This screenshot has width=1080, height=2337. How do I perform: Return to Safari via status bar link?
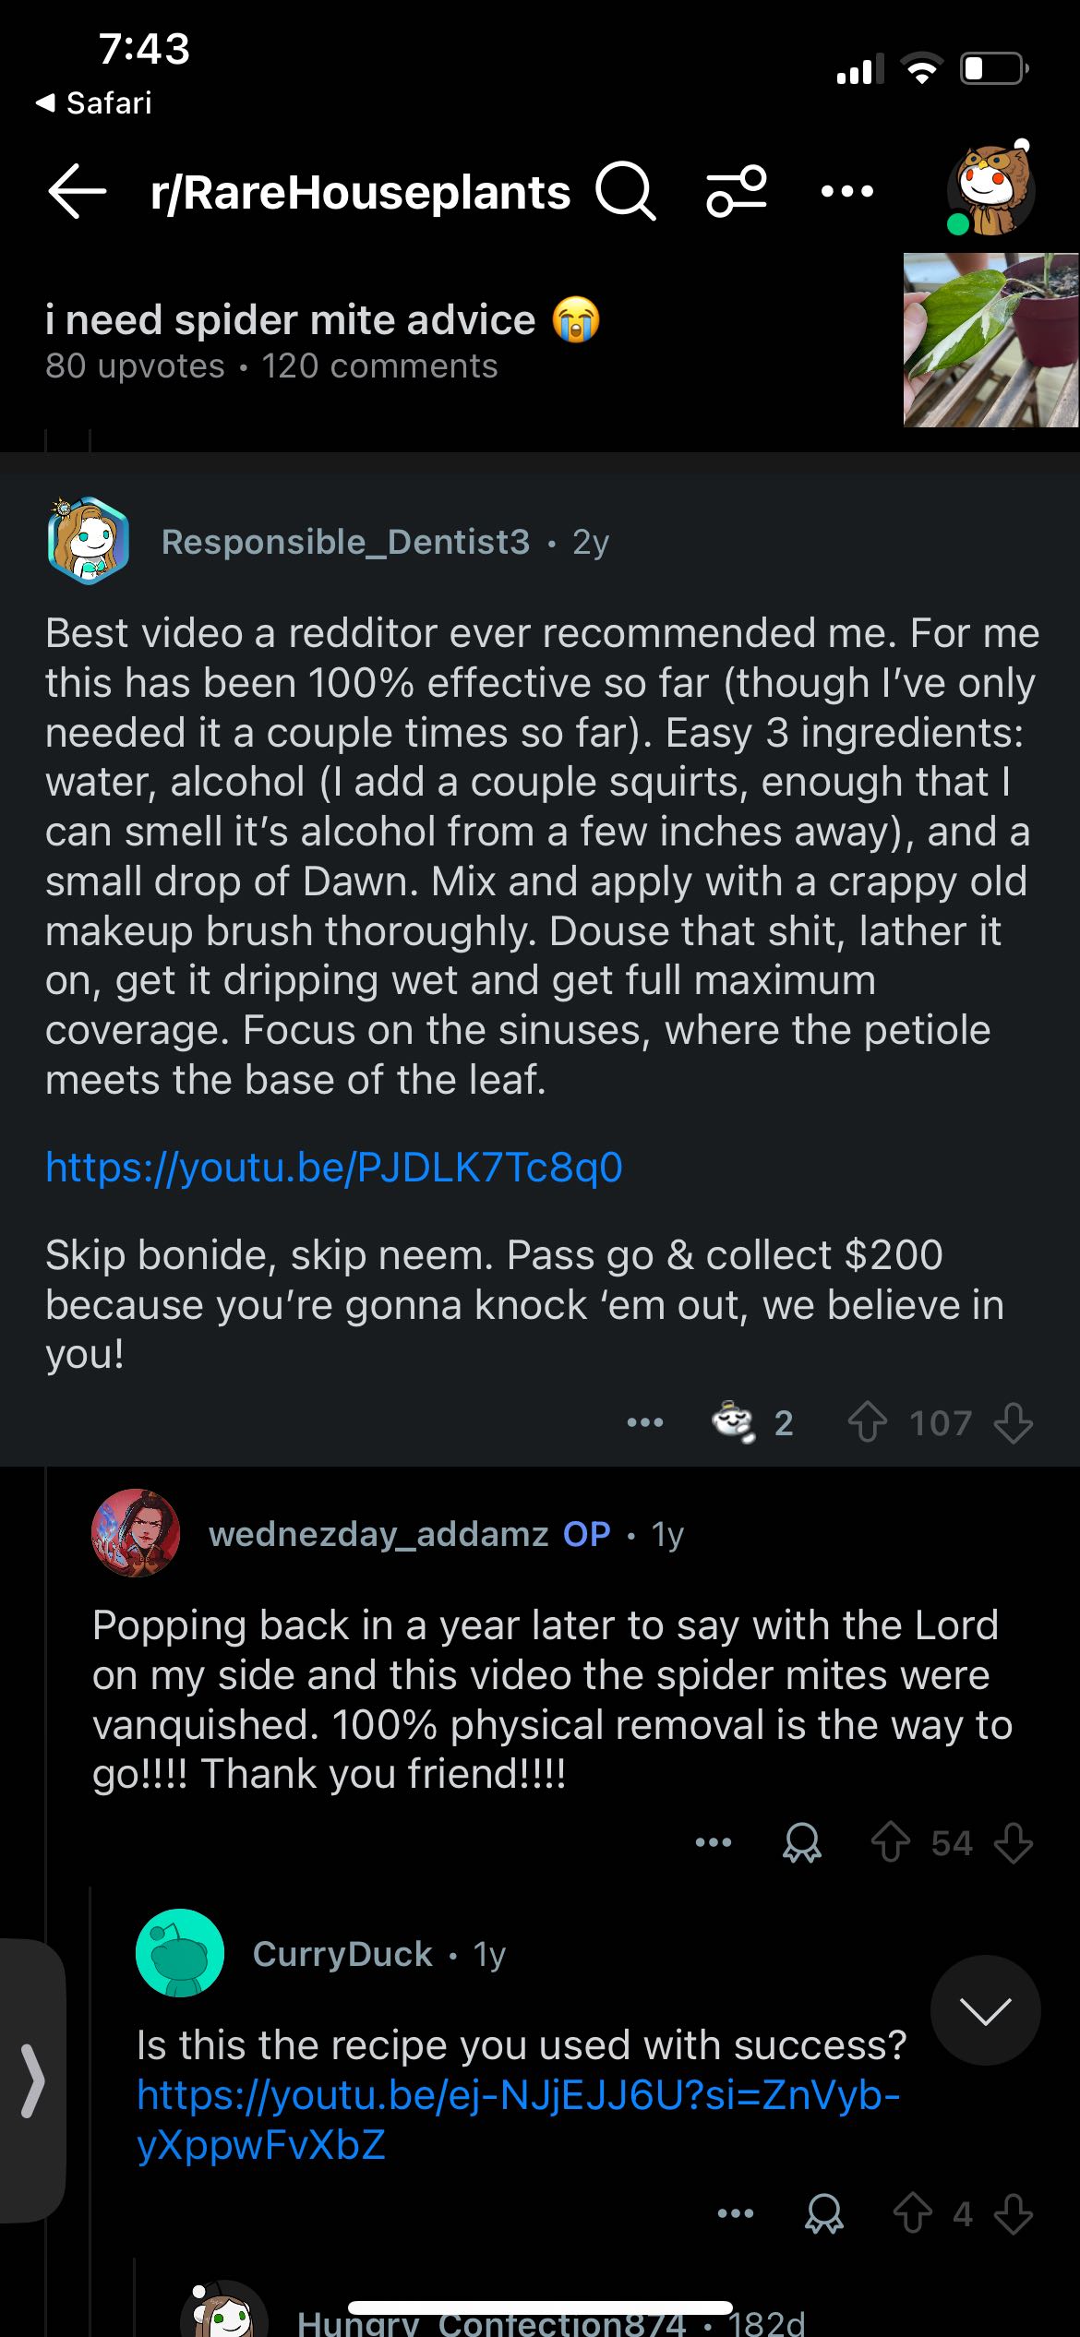(x=94, y=102)
